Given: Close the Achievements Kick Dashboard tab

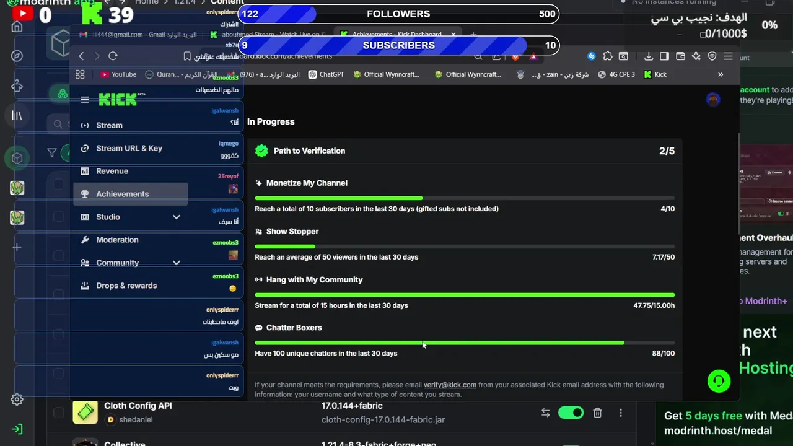Looking at the screenshot, I should [453, 35].
